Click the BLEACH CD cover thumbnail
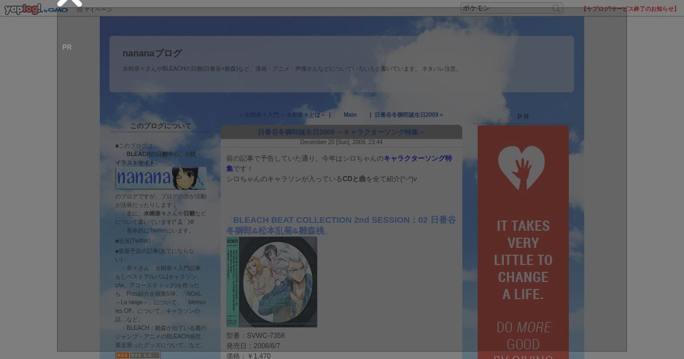This screenshot has width=684, height=359. click(272, 282)
